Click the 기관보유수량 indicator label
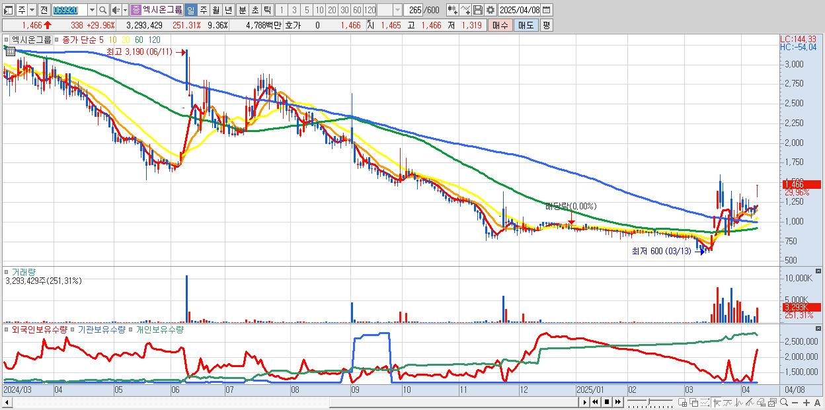825x410 pixels. click(101, 329)
